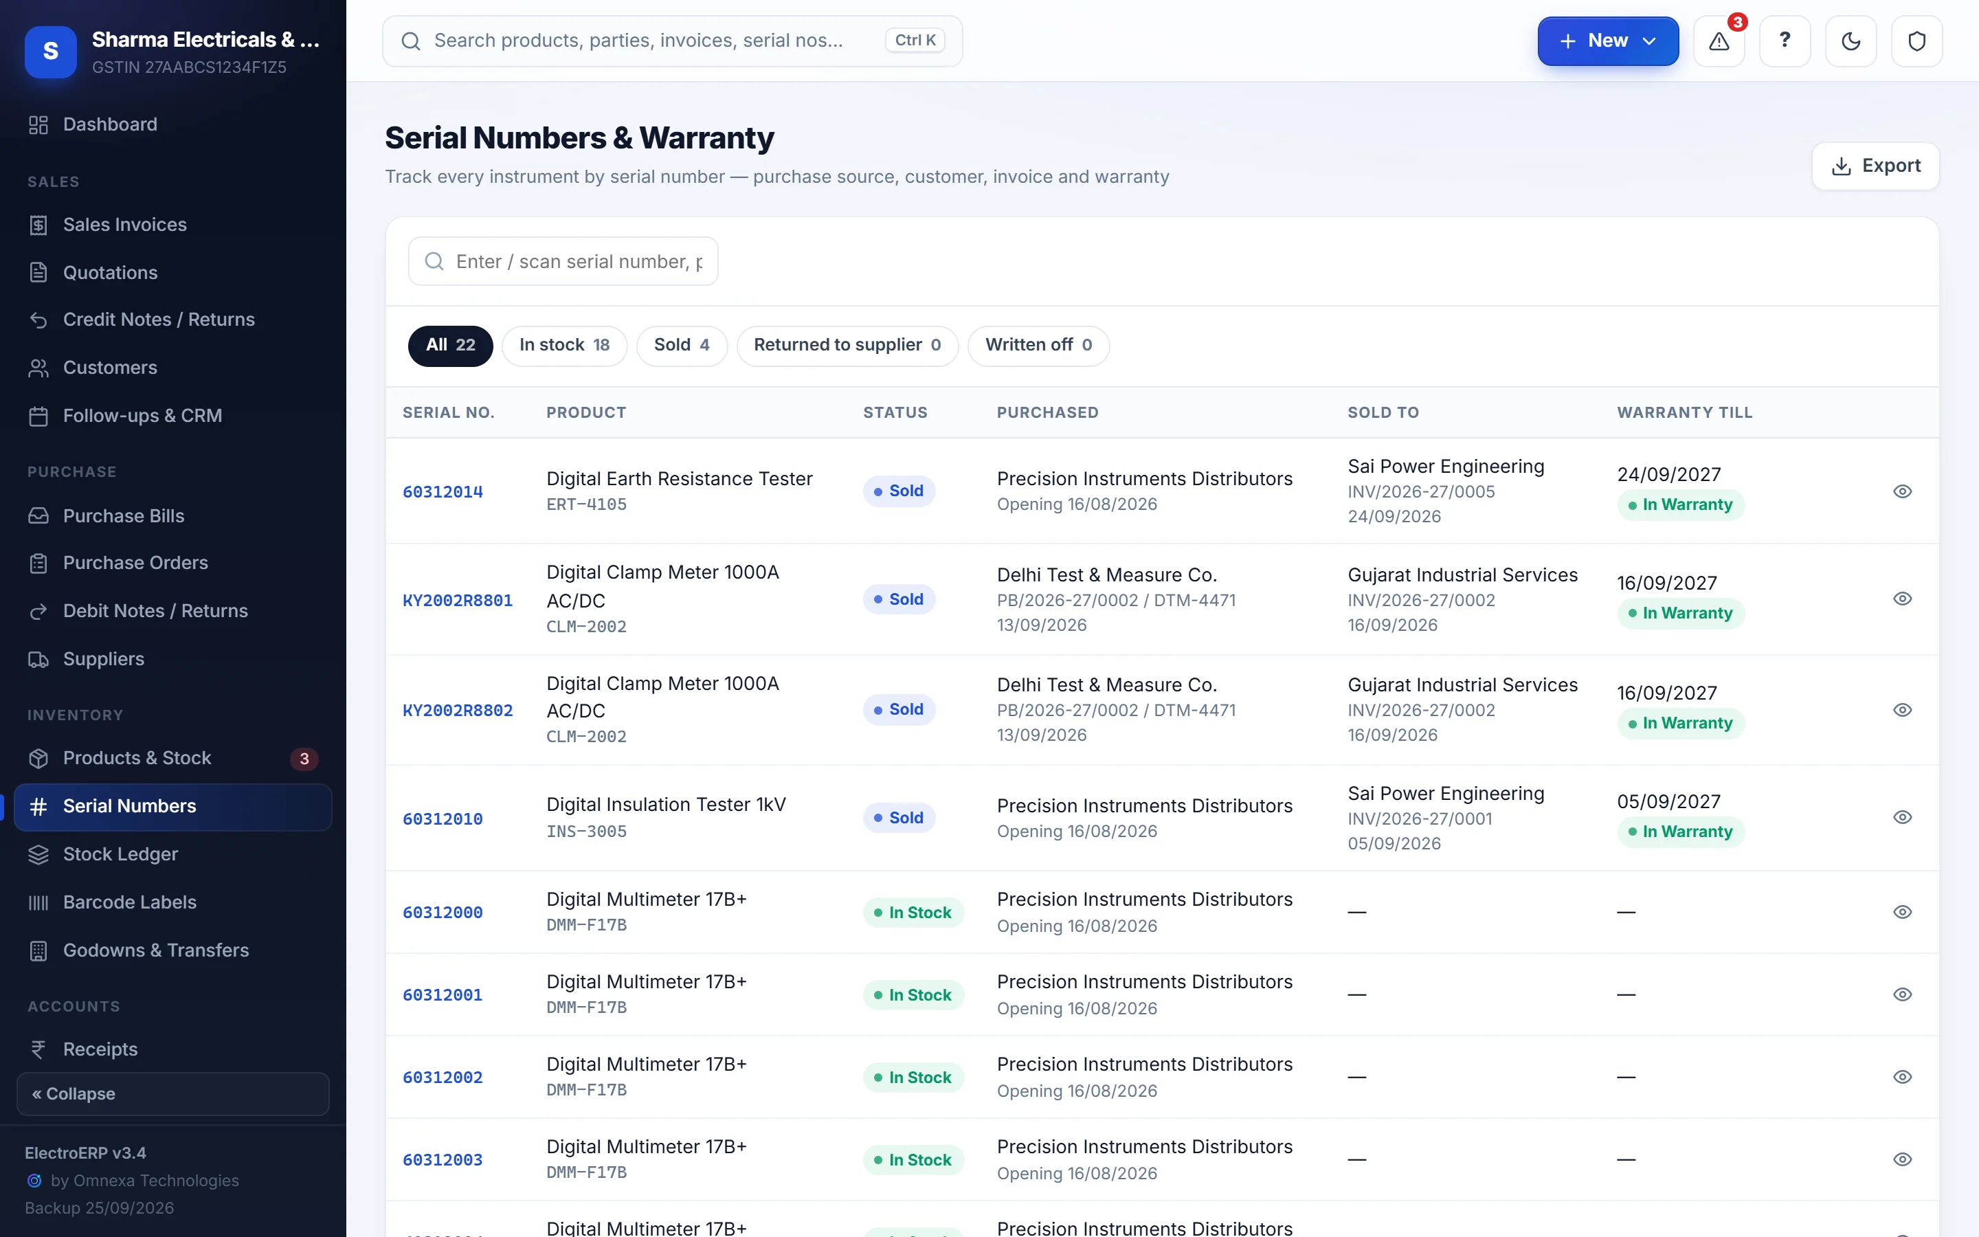The width and height of the screenshot is (1979, 1237).
Task: Select Serial Numbers sidebar item
Action: point(172,806)
